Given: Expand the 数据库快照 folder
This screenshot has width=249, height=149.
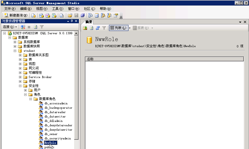Looking at the screenshot, I should point(15,47).
